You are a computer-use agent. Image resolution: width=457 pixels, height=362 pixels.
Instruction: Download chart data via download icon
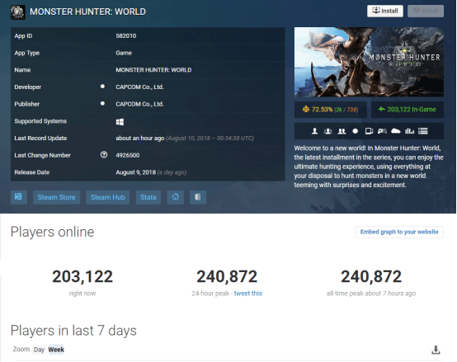436,350
